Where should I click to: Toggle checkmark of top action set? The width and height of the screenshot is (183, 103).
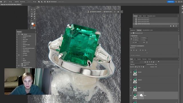(x=17, y=34)
